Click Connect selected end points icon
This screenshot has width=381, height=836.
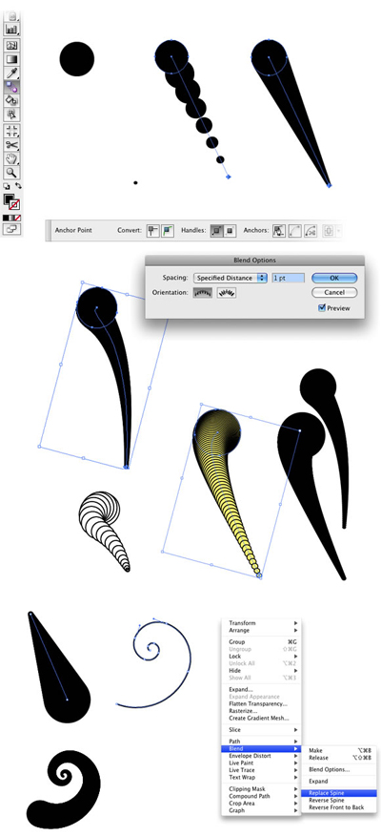coord(295,230)
